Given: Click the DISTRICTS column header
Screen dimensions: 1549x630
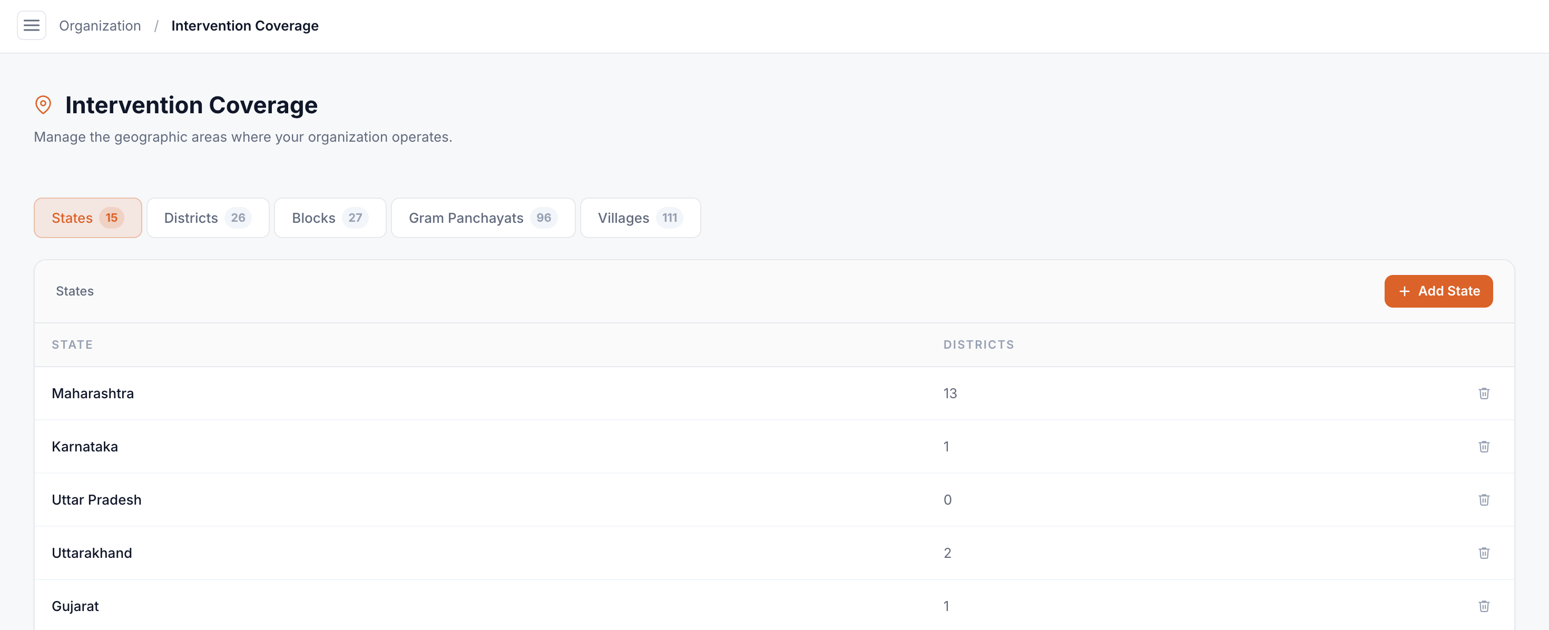Looking at the screenshot, I should (978, 344).
